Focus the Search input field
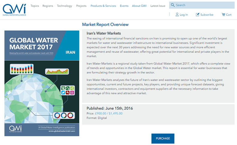Screen dimensions: 237x145 [x=202, y=5]
